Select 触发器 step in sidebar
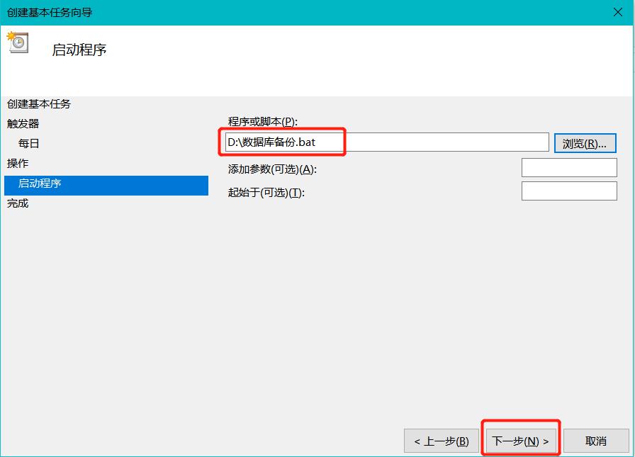This screenshot has width=635, height=457. (23, 124)
